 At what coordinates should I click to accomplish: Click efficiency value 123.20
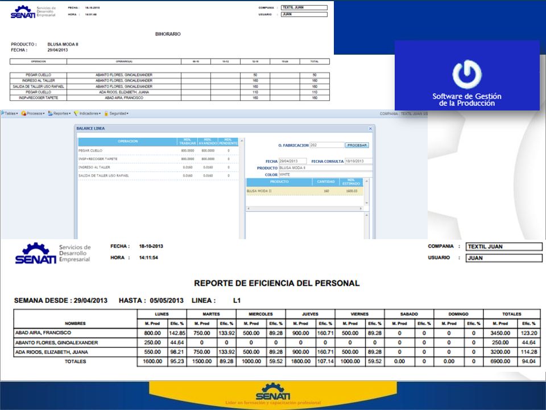coord(528,333)
